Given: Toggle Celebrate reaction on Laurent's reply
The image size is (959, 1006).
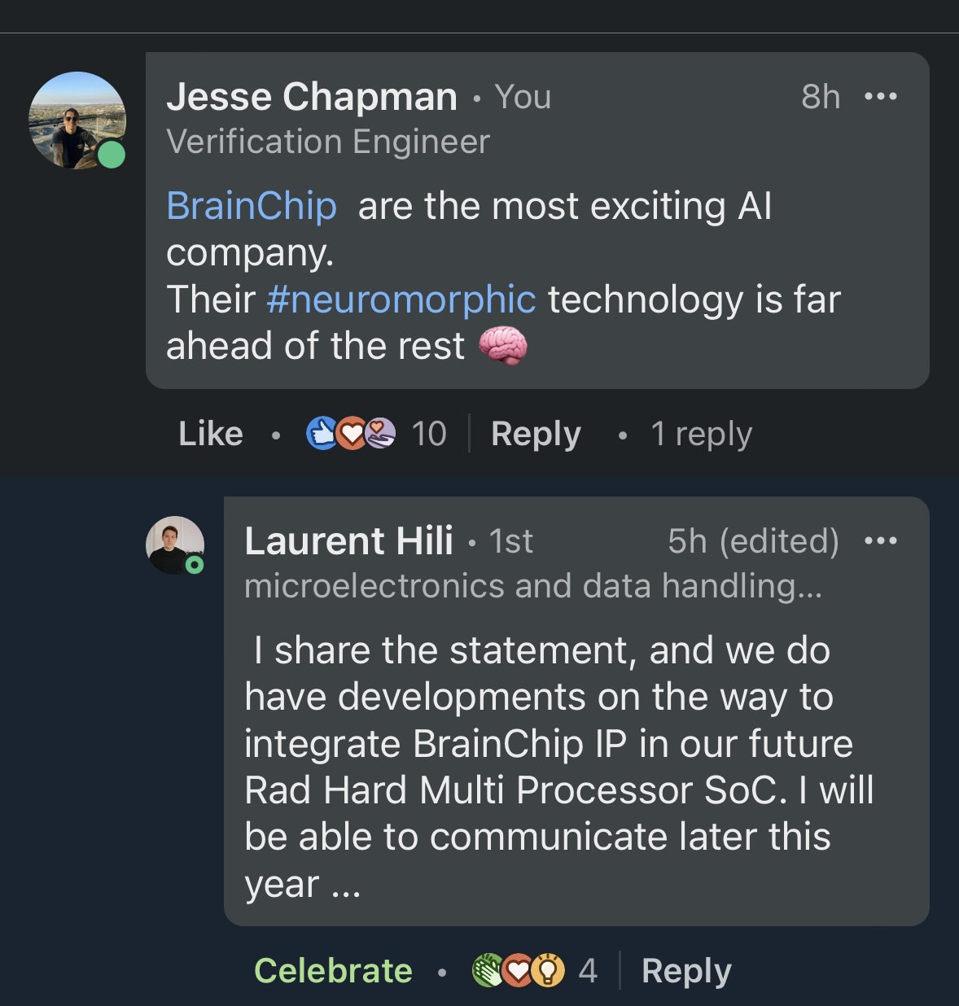Looking at the screenshot, I should [x=333, y=971].
